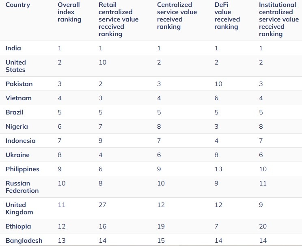Click the India country name cell

(13, 48)
